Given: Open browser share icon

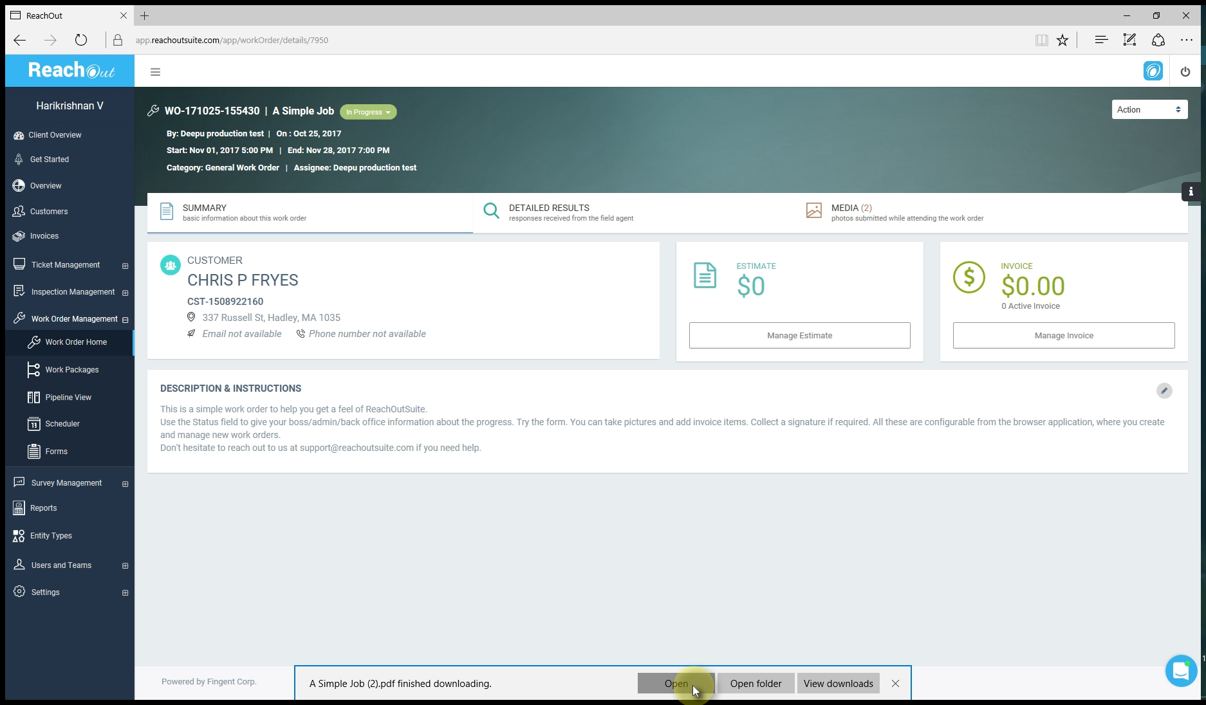Looking at the screenshot, I should coord(1158,40).
